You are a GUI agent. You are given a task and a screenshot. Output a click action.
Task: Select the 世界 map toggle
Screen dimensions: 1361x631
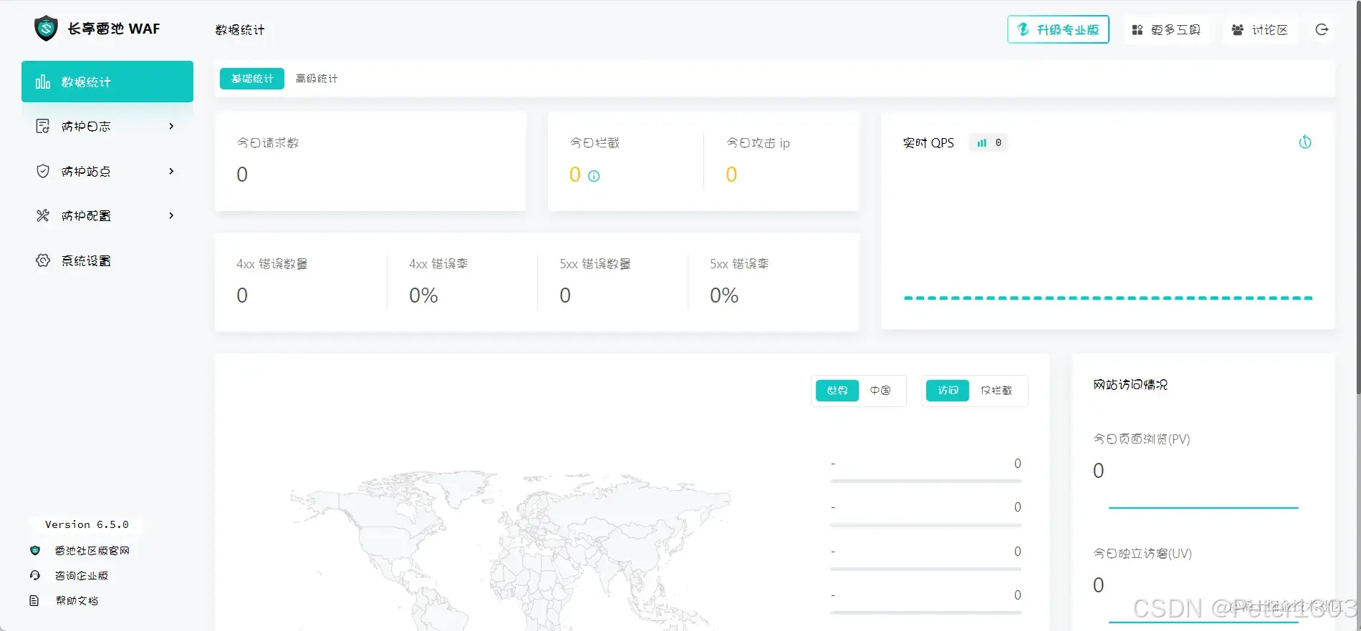[x=837, y=391]
